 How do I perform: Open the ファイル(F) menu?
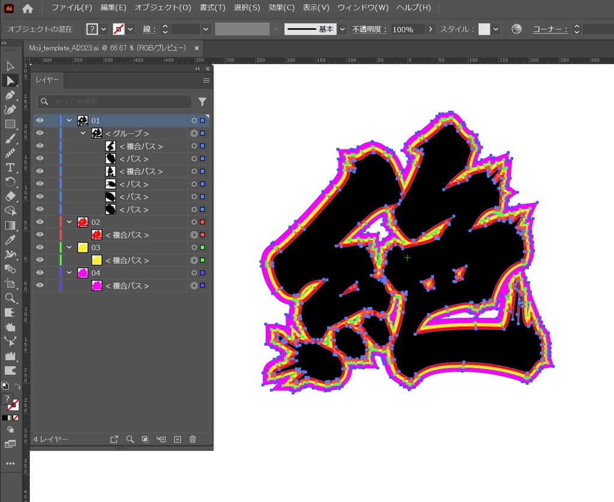[x=72, y=8]
